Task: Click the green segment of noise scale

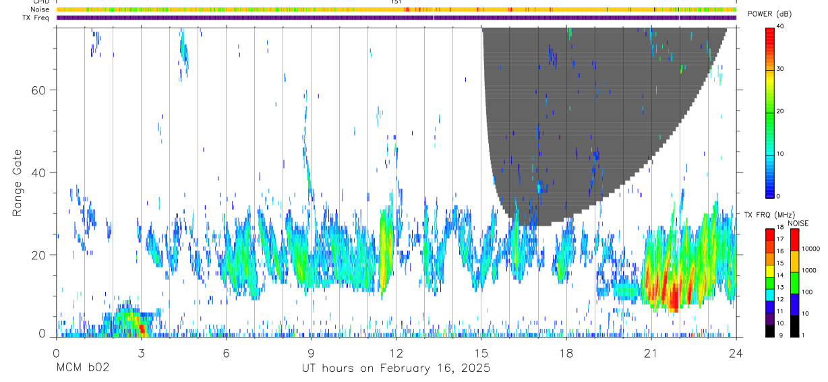Action: click(794, 283)
